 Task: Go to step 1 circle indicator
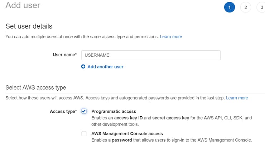click(x=230, y=7)
